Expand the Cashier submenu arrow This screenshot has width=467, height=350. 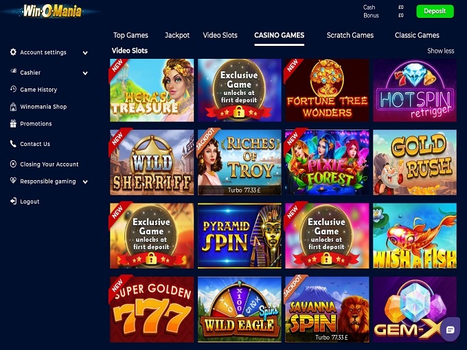coord(85,73)
